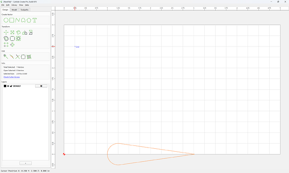Activate the Trim Vectors tool
Image resolution: width=289 pixels, height=173 pixels.
click(x=12, y=57)
